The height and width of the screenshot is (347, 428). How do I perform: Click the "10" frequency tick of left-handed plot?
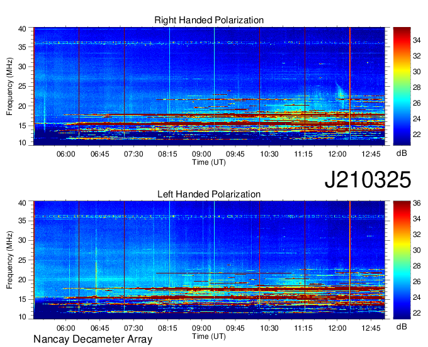[22, 316]
